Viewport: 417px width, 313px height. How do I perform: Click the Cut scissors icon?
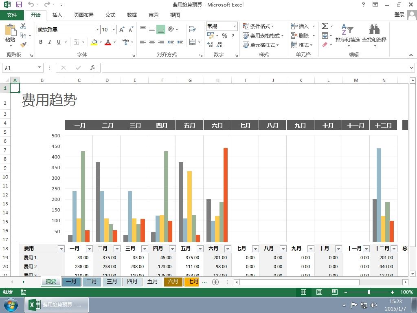click(x=23, y=26)
